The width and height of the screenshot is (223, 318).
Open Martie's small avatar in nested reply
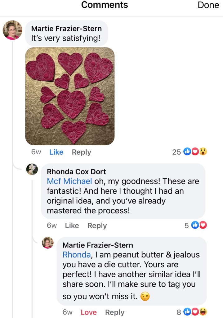point(48,243)
